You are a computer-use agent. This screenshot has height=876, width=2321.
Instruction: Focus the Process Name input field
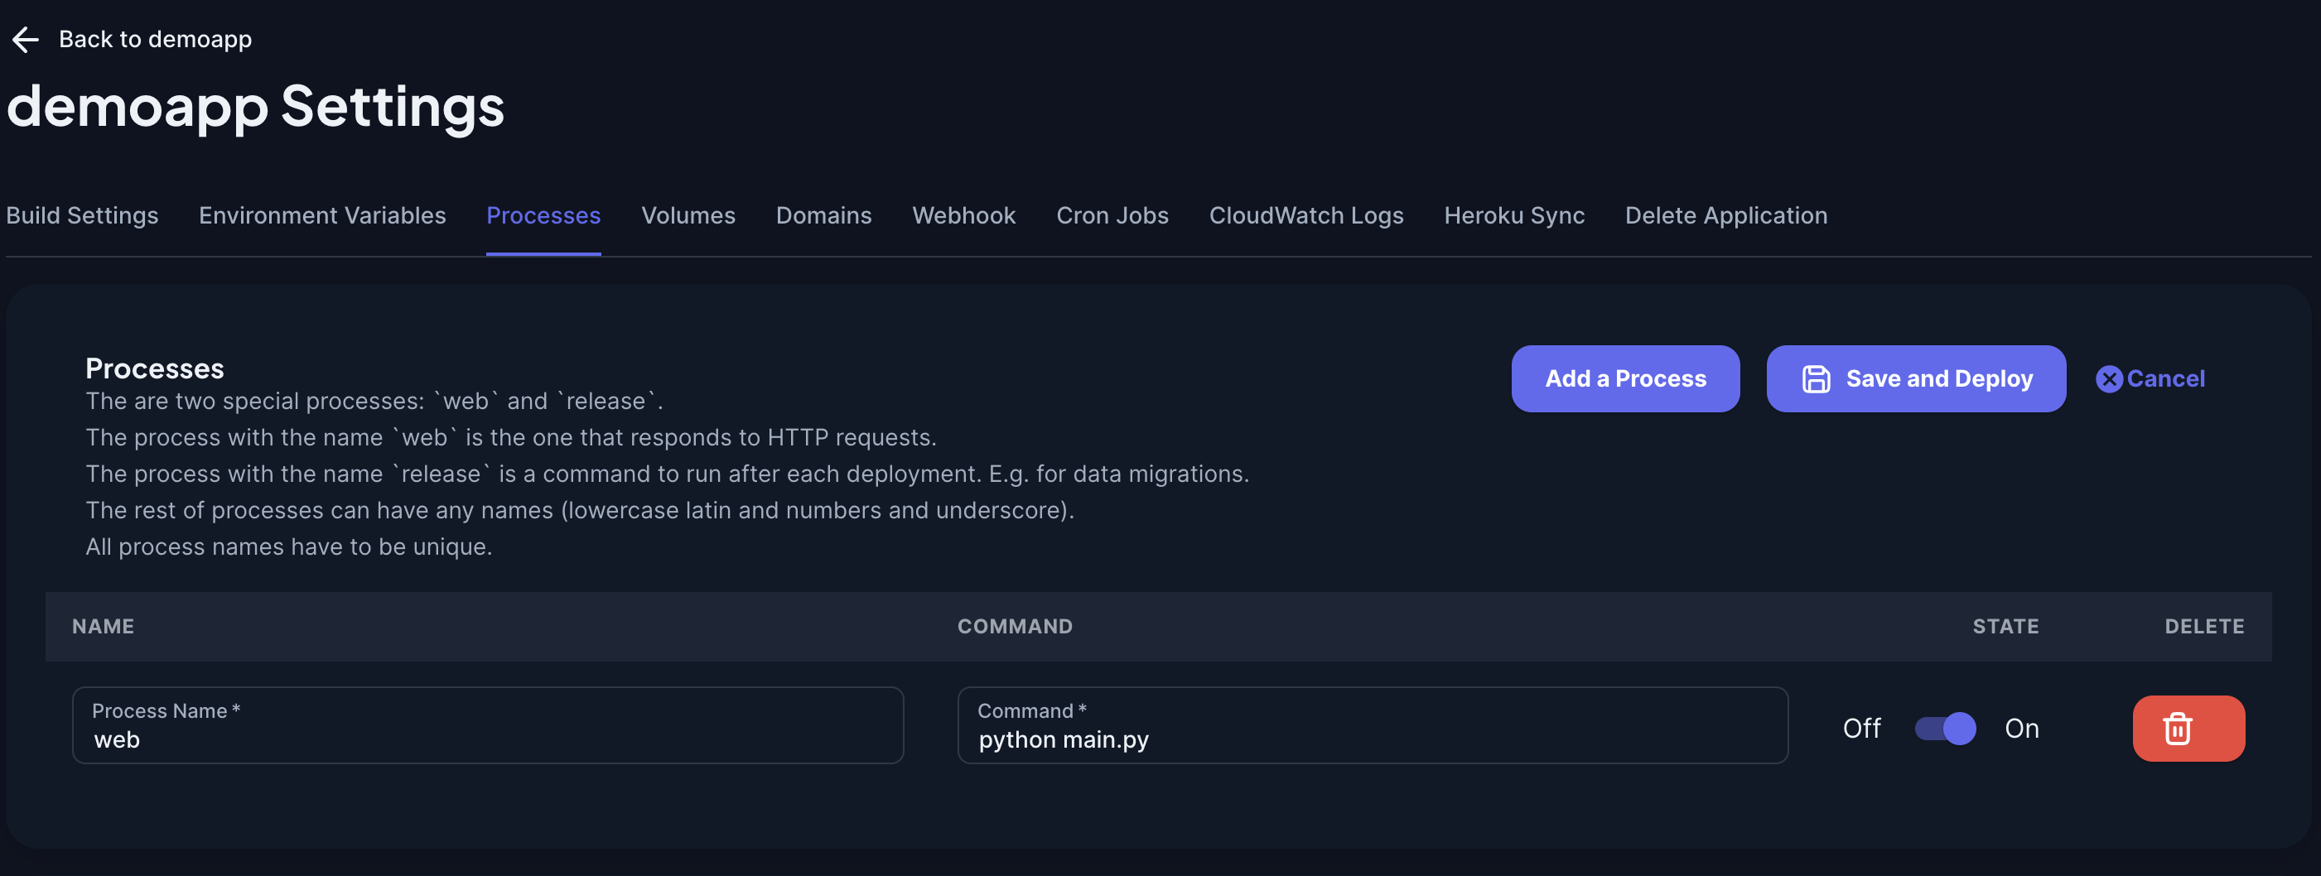(x=487, y=739)
